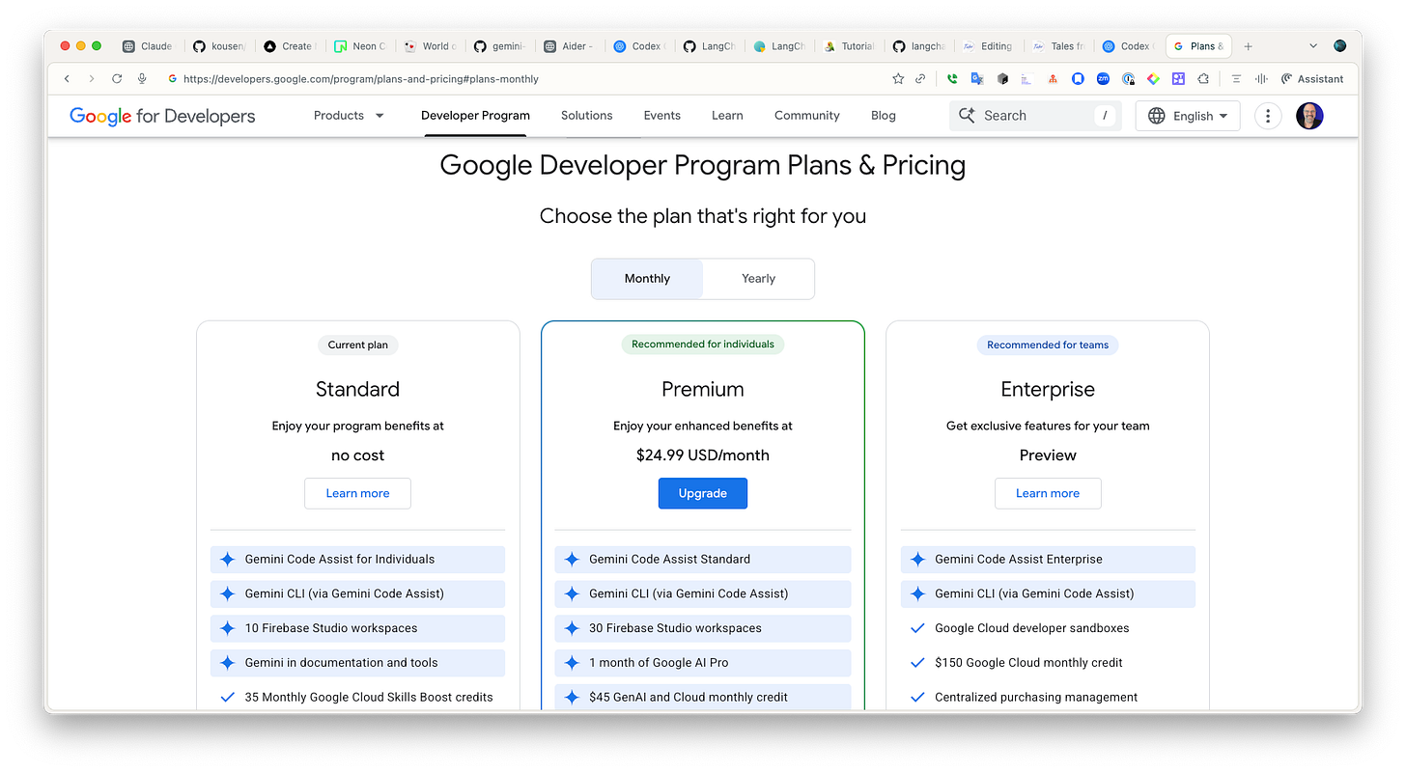This screenshot has height=772, width=1406.
Task: Open the blue bookmark-shaped extension icon
Action: (1078, 79)
